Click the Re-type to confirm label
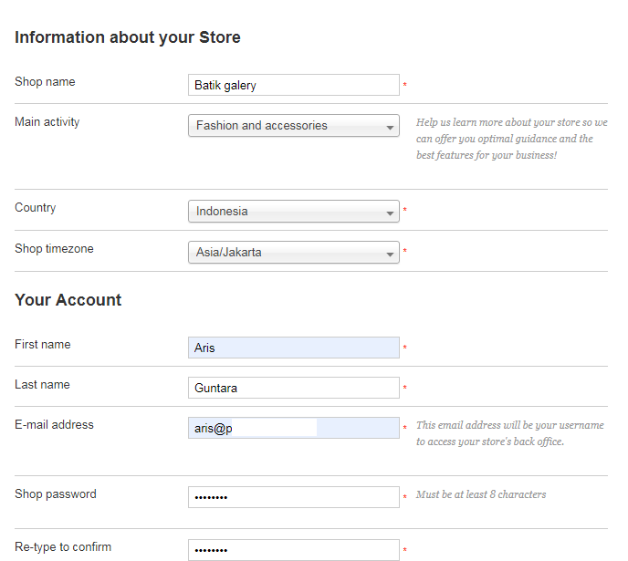 point(63,547)
